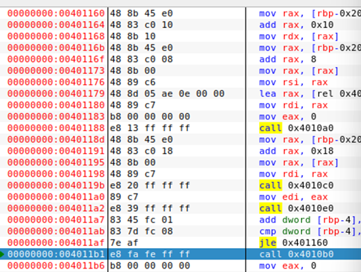Viewport: 361px width, 272px height.
Task: Click bytes 7e af
Action: pos(124,243)
